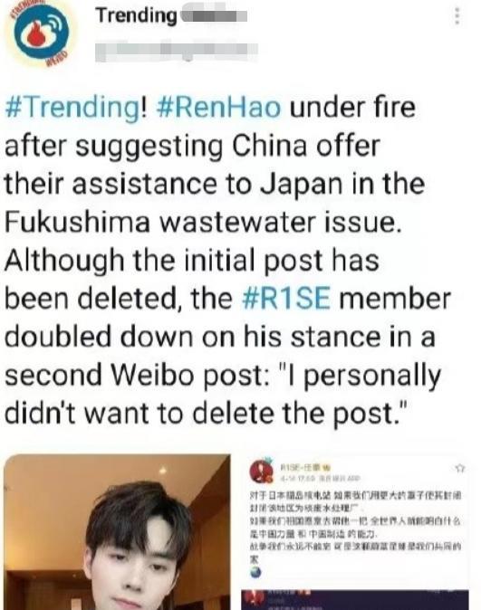
Task: Click the 'Fukushima wastewater issue' text line
Action: pyautogui.click(x=203, y=222)
